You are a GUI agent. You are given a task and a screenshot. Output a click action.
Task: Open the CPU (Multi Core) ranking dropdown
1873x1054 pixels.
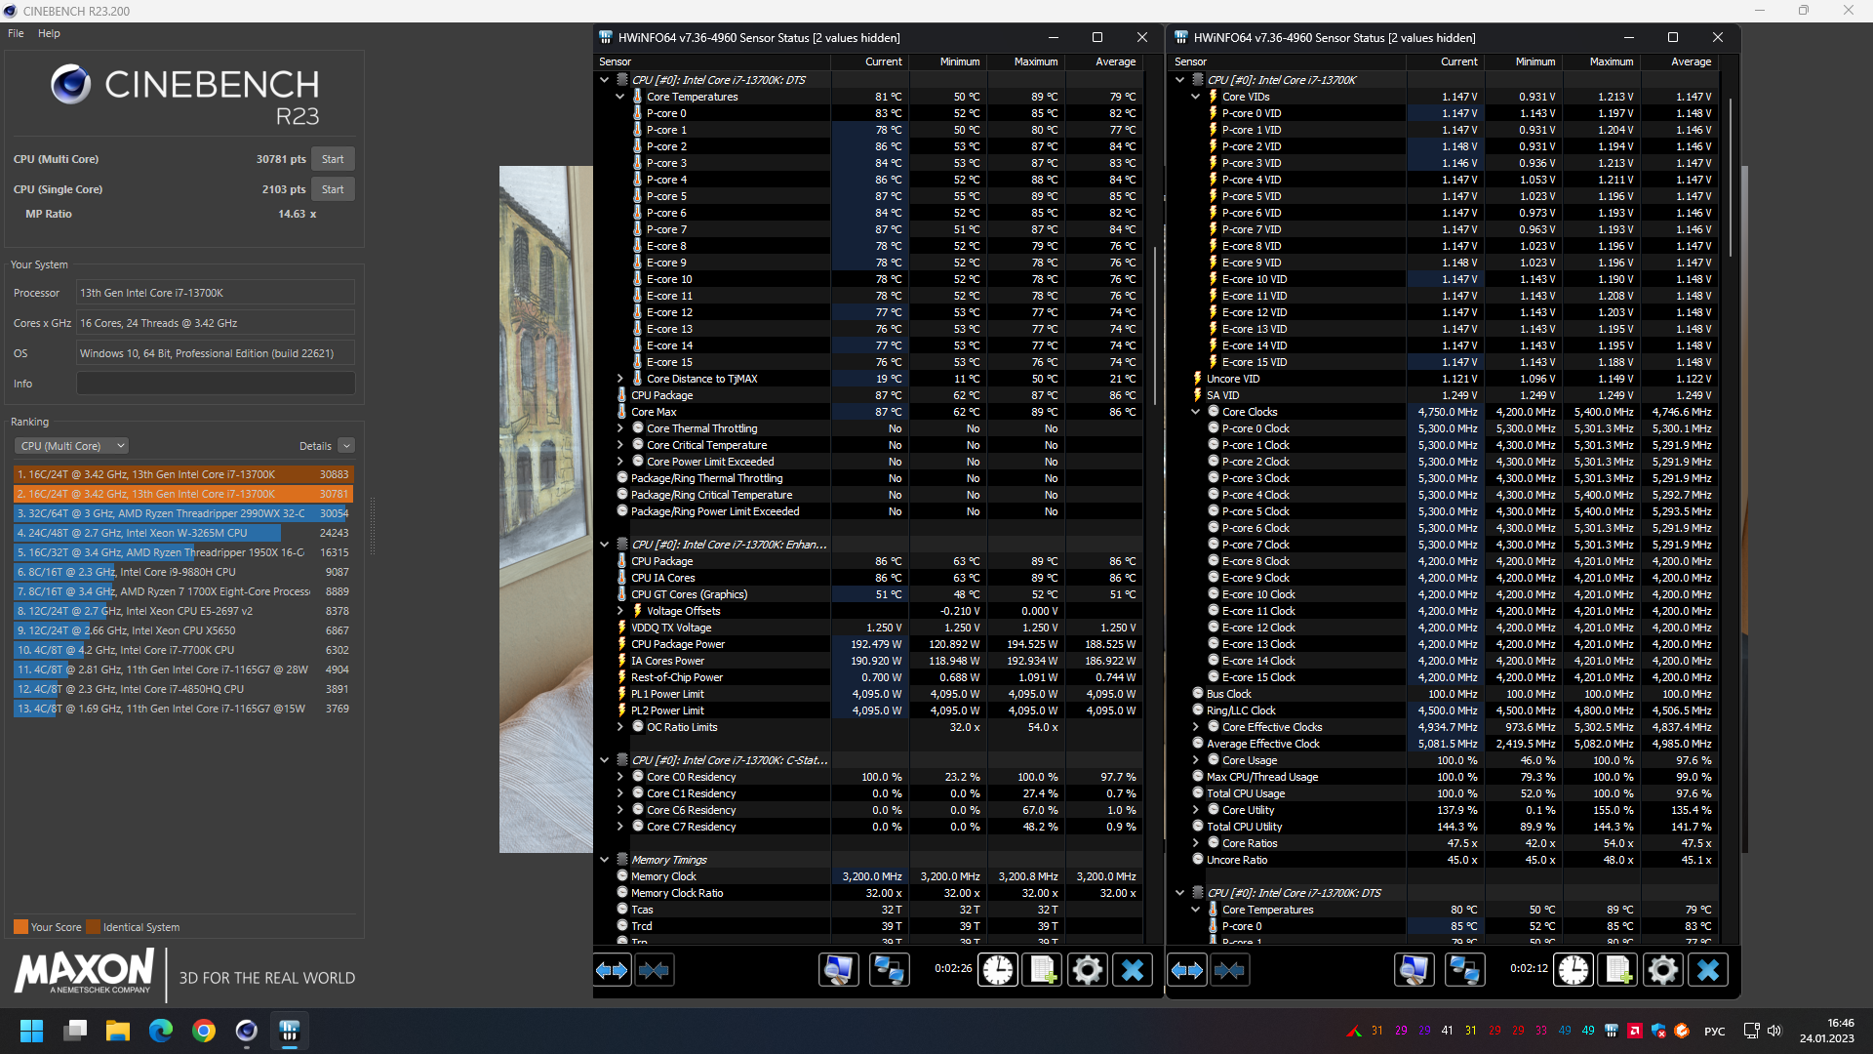[71, 446]
